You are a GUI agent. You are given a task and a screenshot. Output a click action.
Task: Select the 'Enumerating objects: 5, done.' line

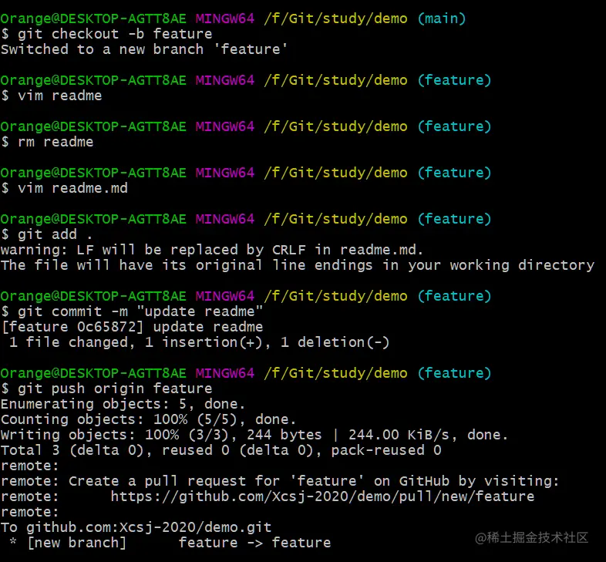click(123, 404)
